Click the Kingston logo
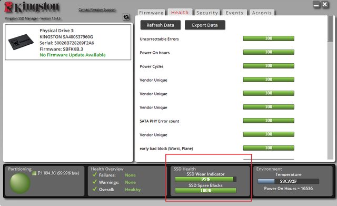The image size is (337, 206). click(32, 7)
